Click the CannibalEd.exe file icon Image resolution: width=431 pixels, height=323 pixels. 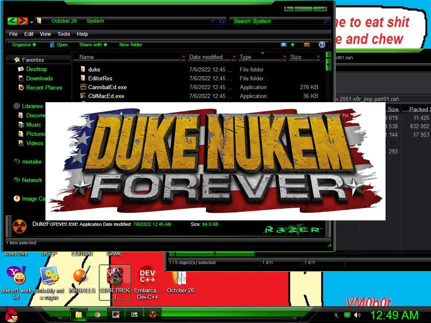(x=83, y=87)
